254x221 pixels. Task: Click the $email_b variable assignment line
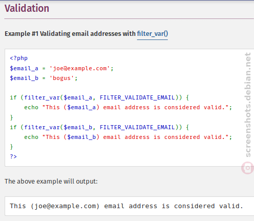44,78
